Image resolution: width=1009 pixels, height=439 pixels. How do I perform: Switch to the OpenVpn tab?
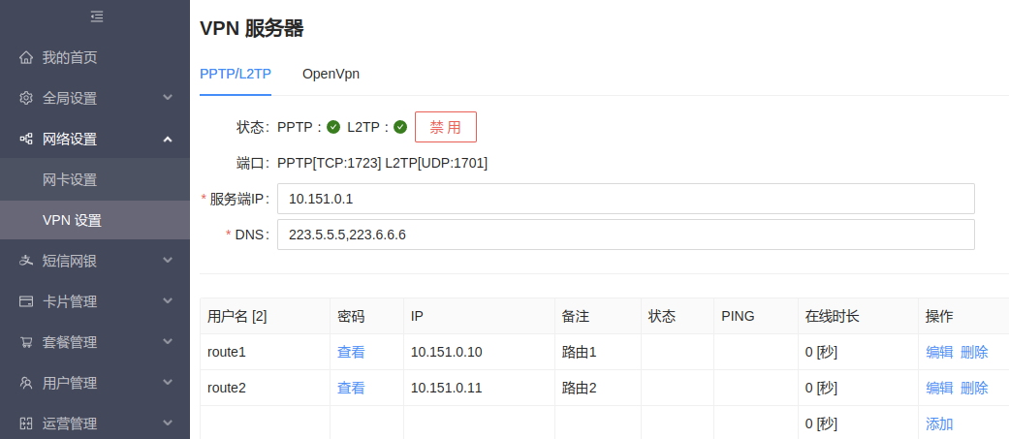coord(331,74)
